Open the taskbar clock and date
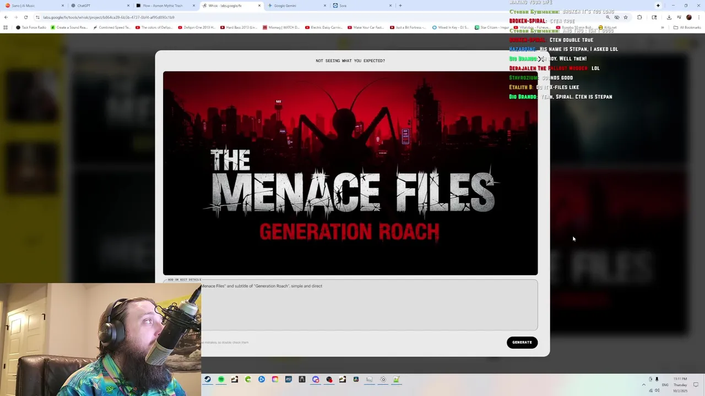 point(680,384)
